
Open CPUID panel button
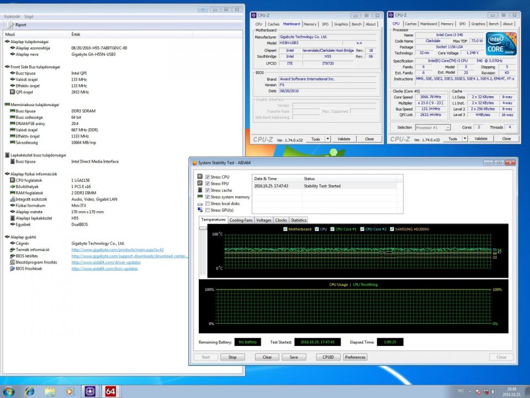[328, 357]
